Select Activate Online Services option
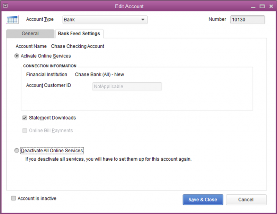 pos(16,56)
